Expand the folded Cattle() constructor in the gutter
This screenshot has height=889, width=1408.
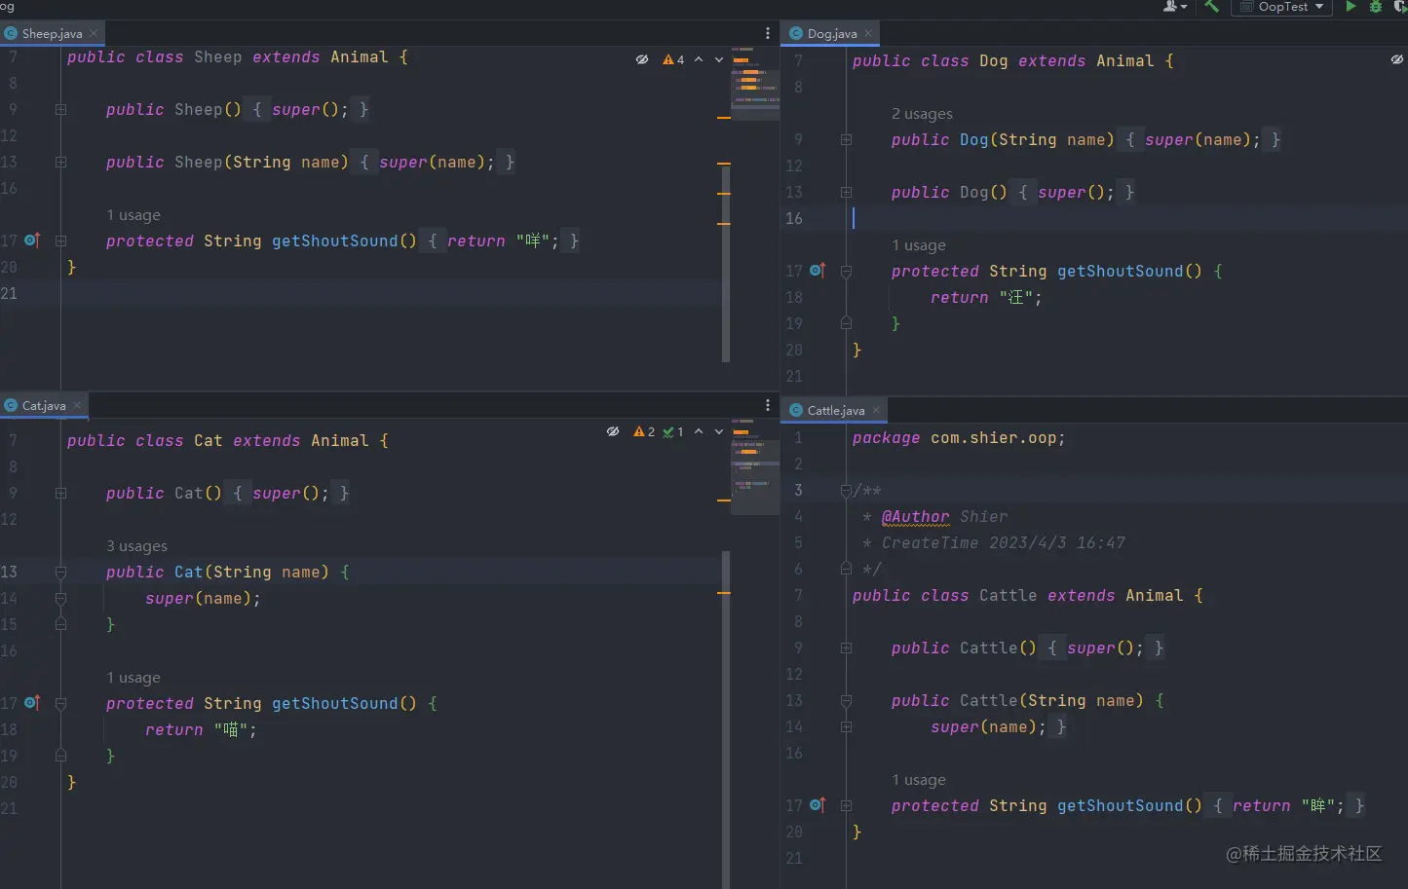pyautogui.click(x=846, y=648)
